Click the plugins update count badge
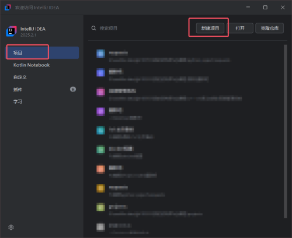This screenshot has height=238, width=292. tap(73, 90)
